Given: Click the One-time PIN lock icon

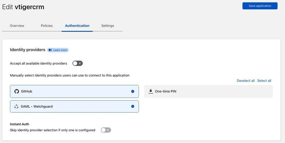Looking at the screenshot, I should (151, 91).
